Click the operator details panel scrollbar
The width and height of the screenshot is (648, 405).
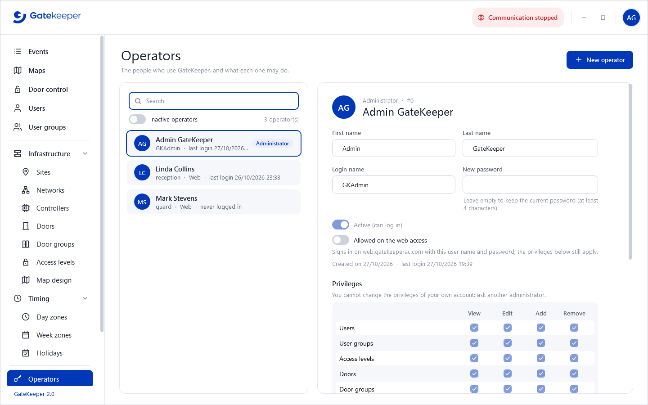[630, 172]
